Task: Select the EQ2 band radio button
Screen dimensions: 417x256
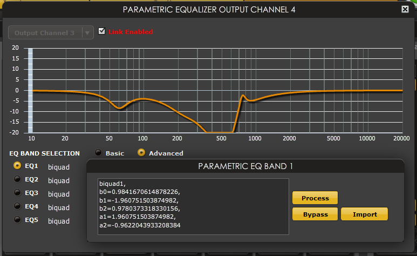Action: click(17, 179)
